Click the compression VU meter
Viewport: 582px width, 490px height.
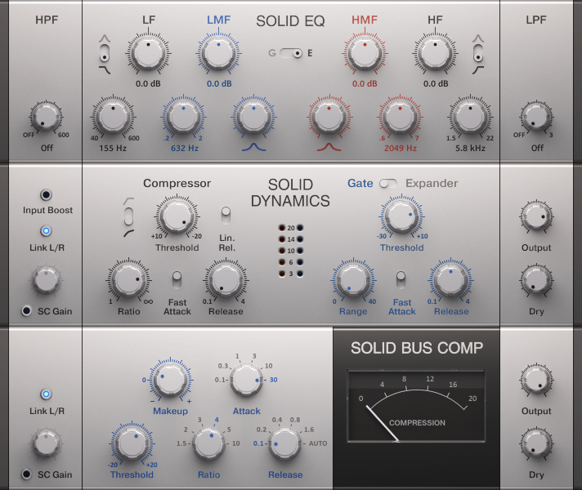point(416,406)
